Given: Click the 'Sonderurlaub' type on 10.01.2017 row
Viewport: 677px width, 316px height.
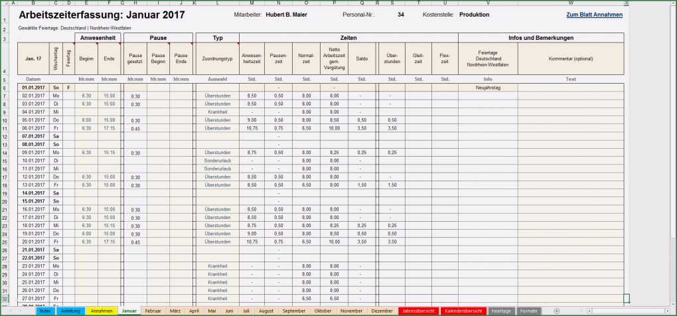Looking at the screenshot, I should 217,161.
